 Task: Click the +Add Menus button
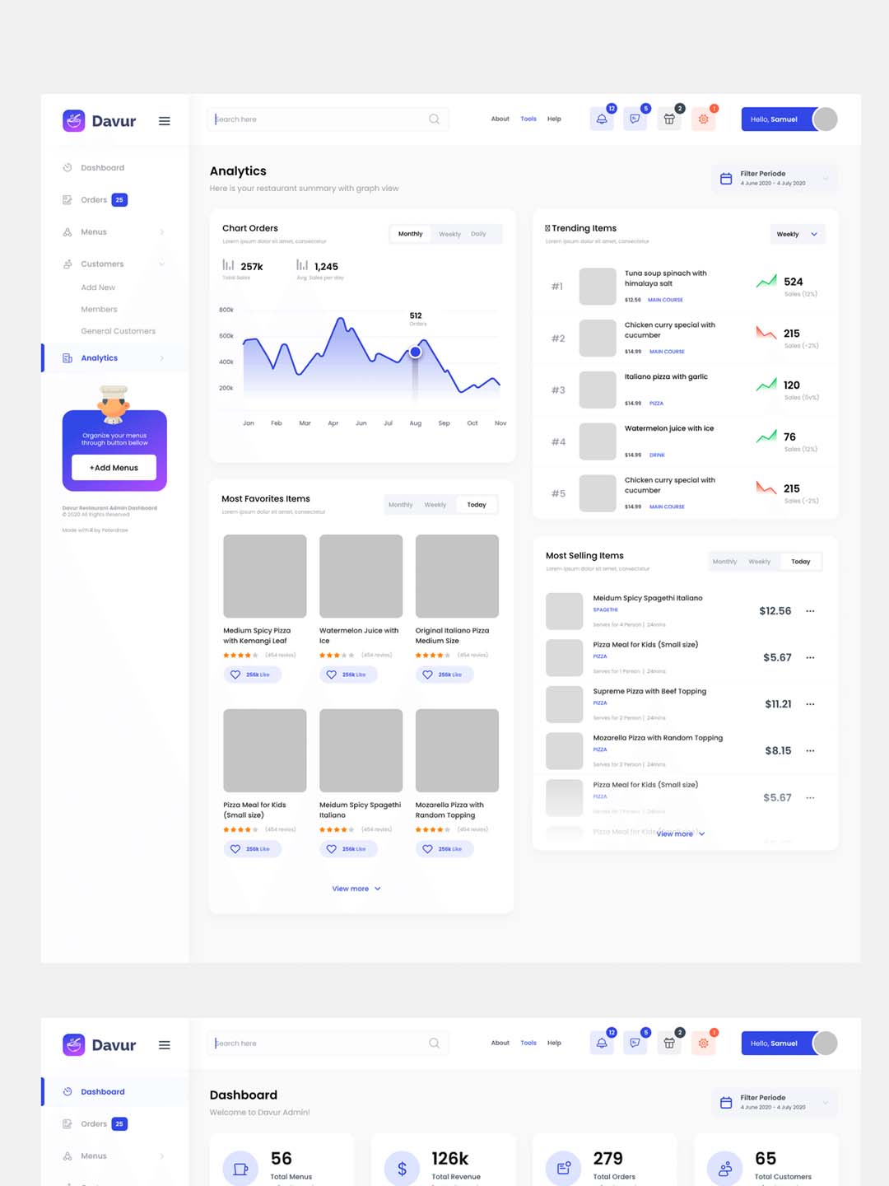point(114,468)
